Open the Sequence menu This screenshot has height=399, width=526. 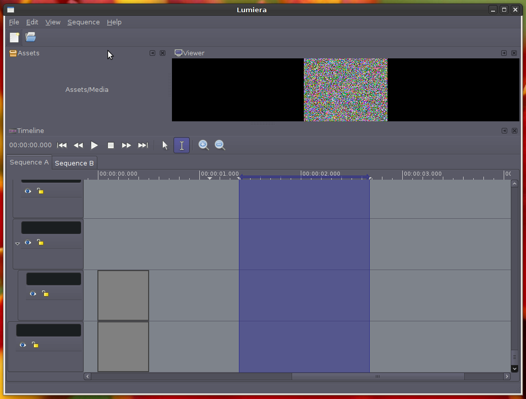pos(84,22)
